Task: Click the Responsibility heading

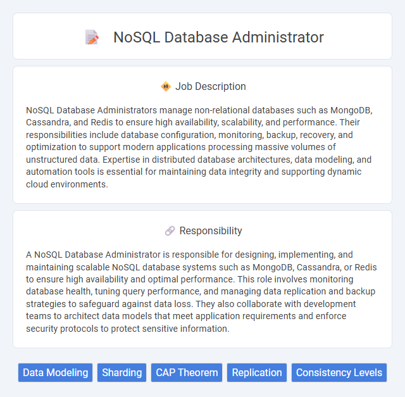Action: click(211, 231)
